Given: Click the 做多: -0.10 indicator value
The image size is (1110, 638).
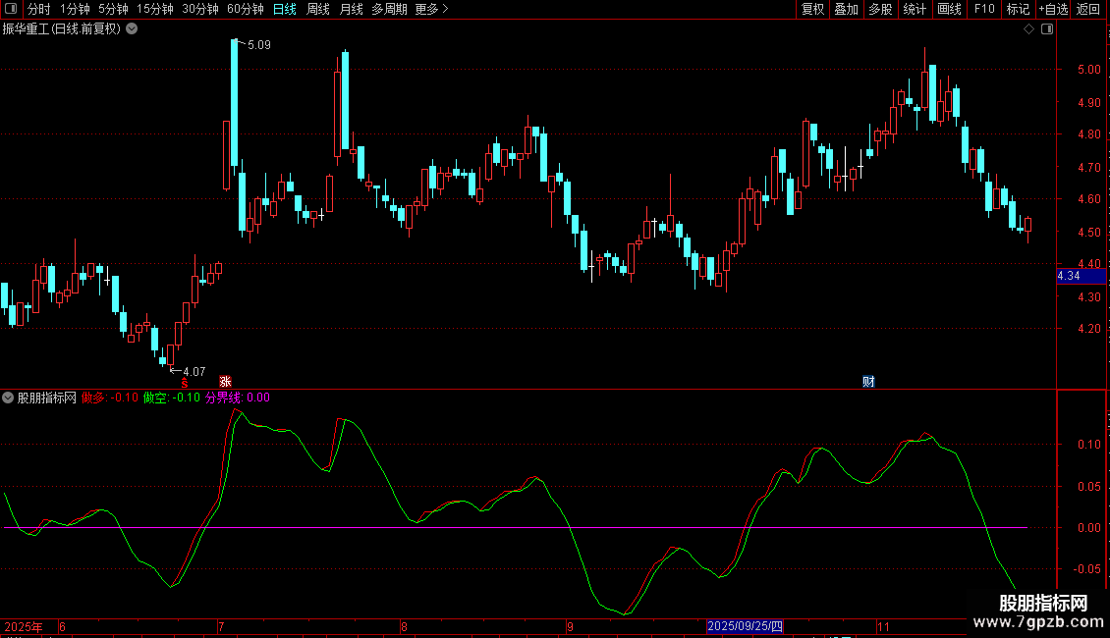Looking at the screenshot, I should (110, 398).
